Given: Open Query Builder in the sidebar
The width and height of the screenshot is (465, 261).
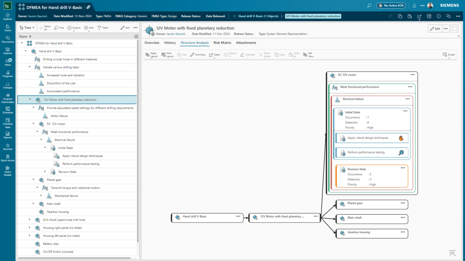Looking at the screenshot, I should (8, 170).
